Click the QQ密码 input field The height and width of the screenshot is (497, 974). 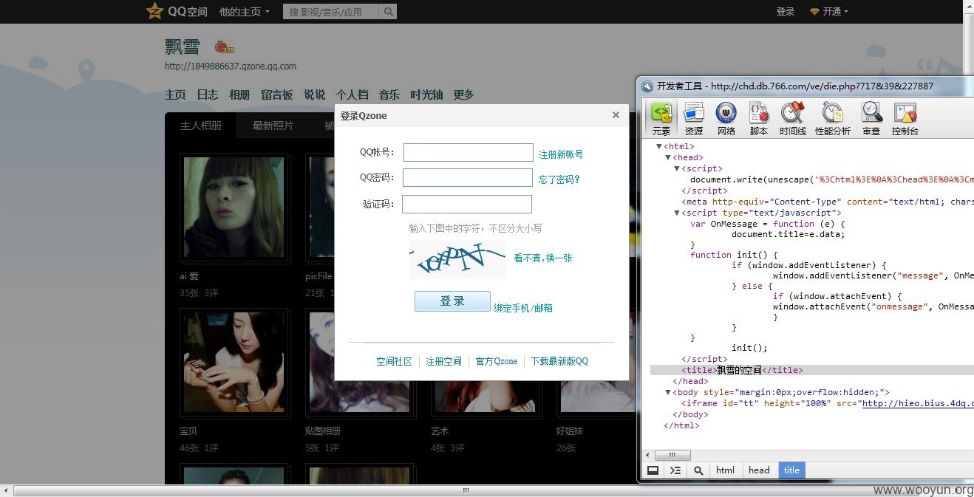tap(468, 178)
